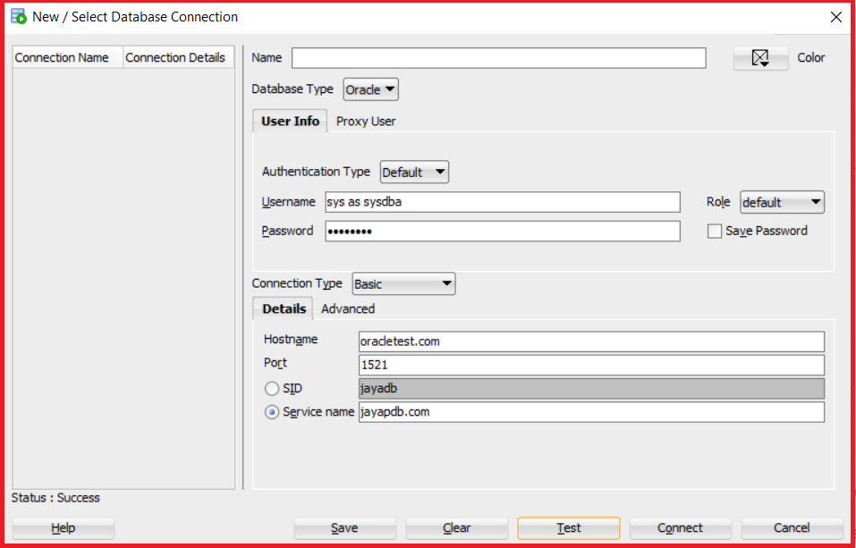
Task: Open the Color picker button
Action: [x=760, y=58]
